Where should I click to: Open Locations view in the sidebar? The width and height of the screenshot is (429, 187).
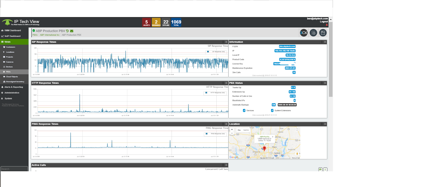click(x=14, y=52)
